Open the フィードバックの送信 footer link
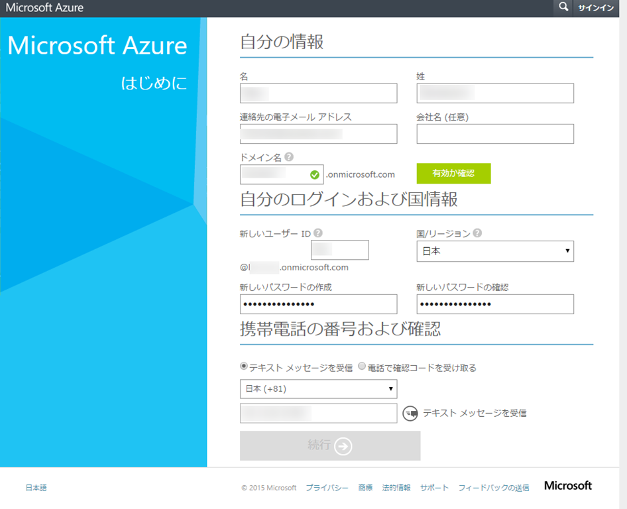The height and width of the screenshot is (509, 627). click(x=493, y=487)
